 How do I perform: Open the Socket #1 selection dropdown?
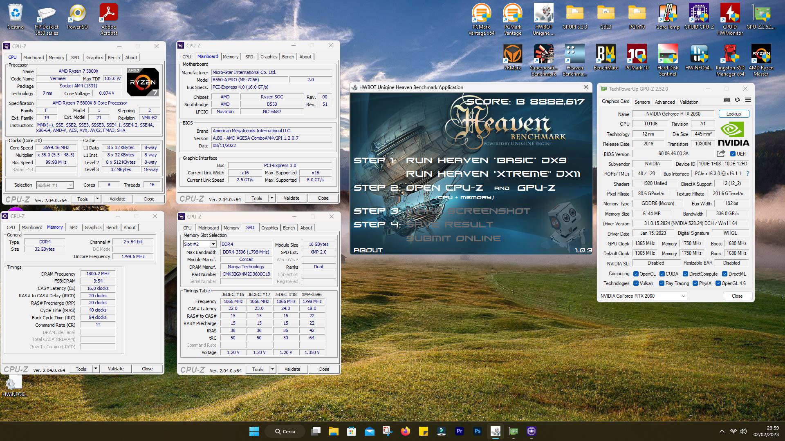pyautogui.click(x=55, y=185)
